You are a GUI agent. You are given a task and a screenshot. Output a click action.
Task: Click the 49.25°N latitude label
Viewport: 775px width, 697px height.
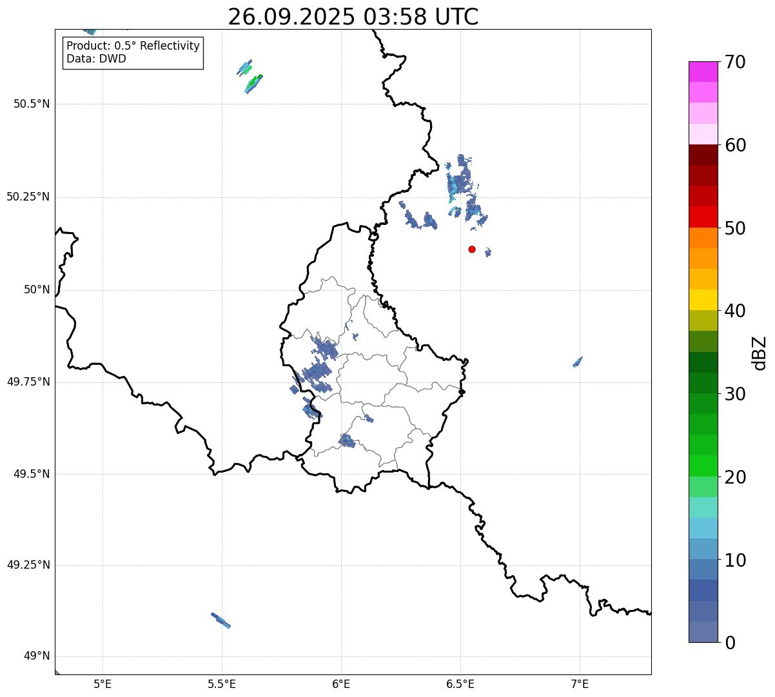coord(28,565)
